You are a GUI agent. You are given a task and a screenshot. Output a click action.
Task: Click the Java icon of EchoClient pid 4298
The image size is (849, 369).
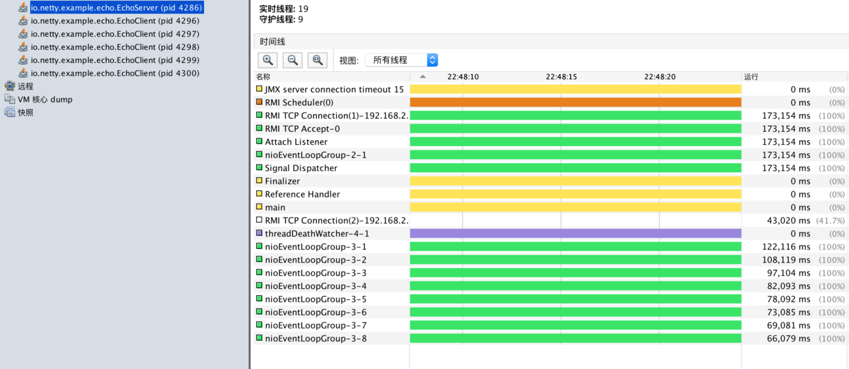(x=24, y=46)
